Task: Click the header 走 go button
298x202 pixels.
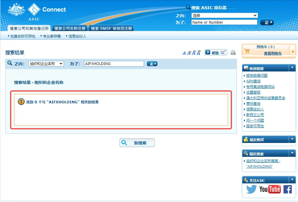Action: [267, 22]
